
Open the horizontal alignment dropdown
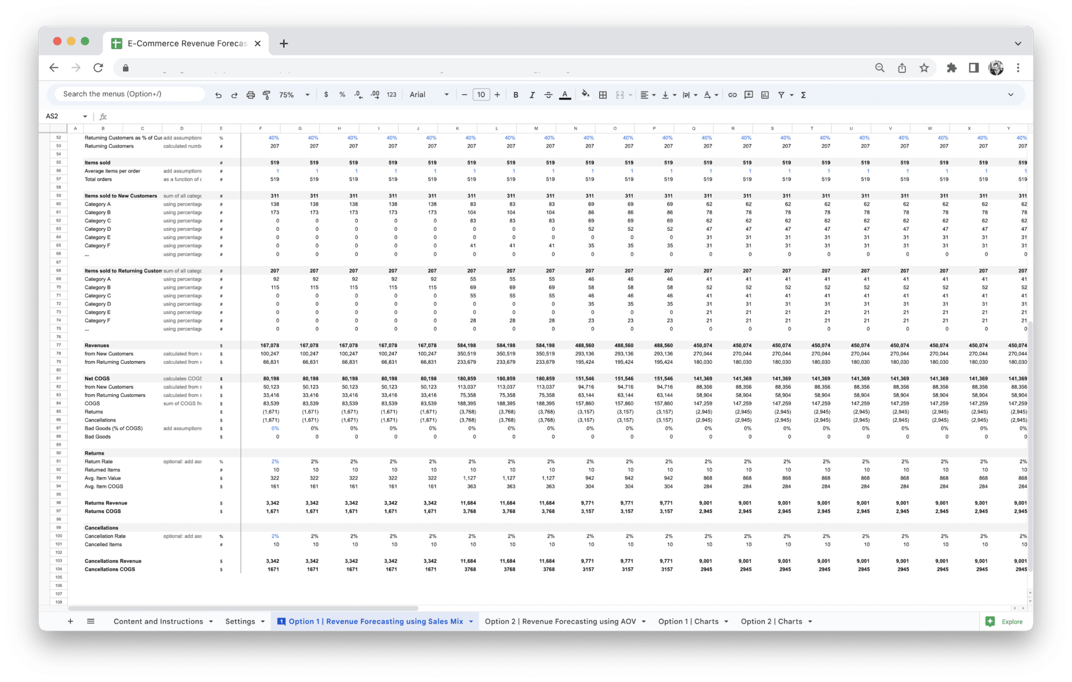pyautogui.click(x=652, y=95)
